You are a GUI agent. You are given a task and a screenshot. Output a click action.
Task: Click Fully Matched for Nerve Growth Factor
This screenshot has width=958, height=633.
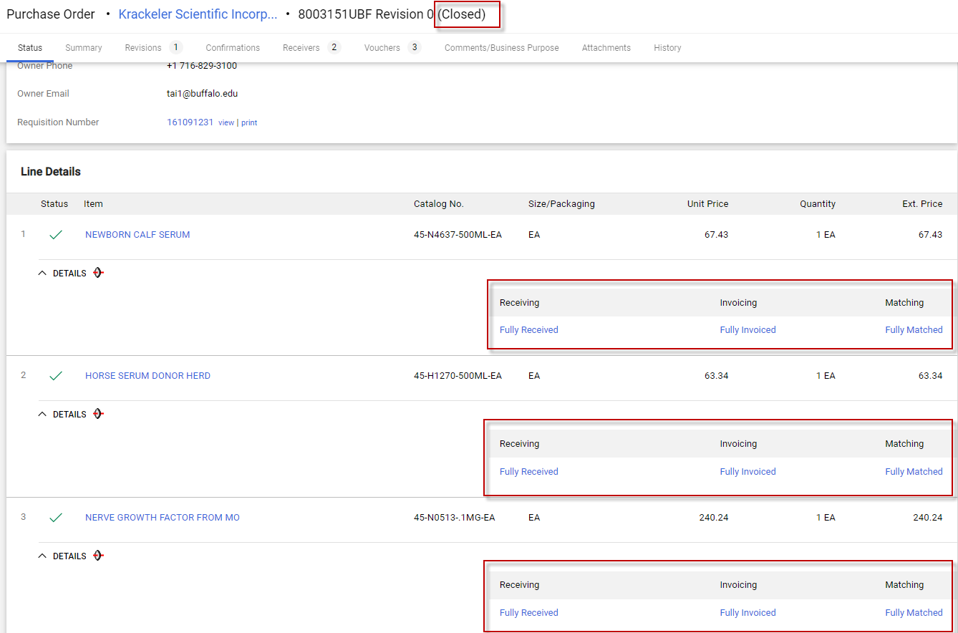coord(914,613)
